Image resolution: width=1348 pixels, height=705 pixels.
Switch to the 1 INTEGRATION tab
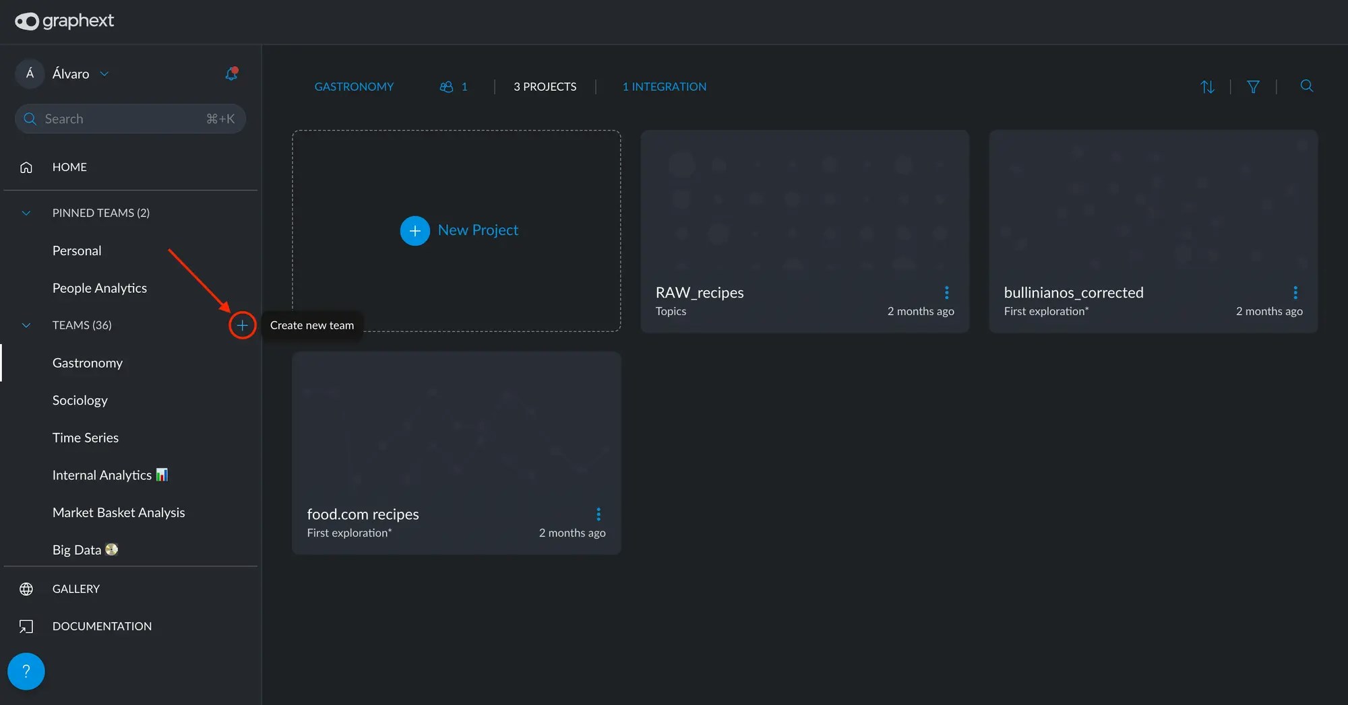(x=663, y=86)
